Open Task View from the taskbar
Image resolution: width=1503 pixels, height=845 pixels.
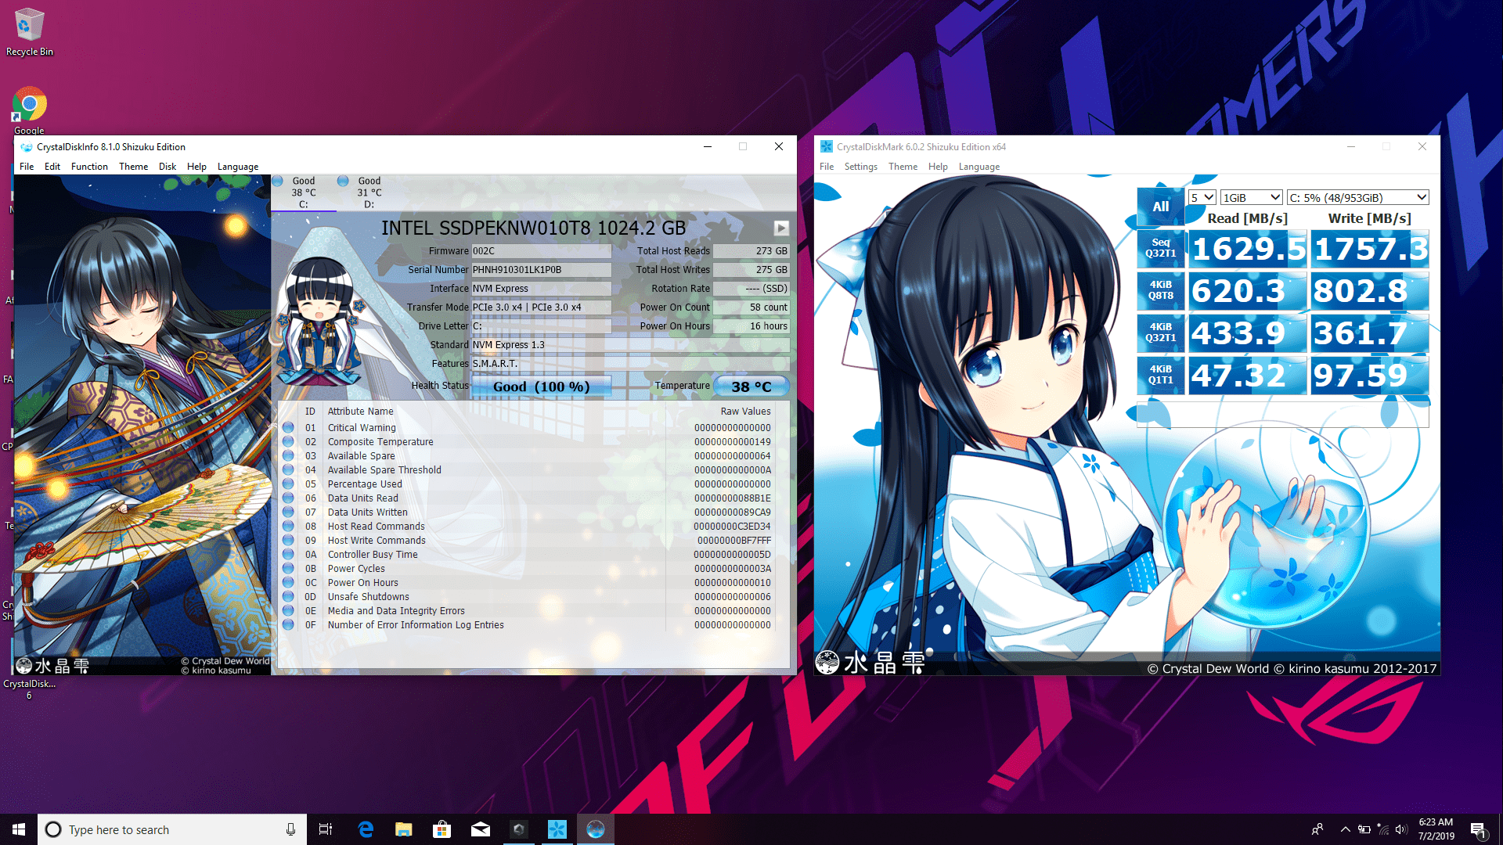(x=326, y=829)
